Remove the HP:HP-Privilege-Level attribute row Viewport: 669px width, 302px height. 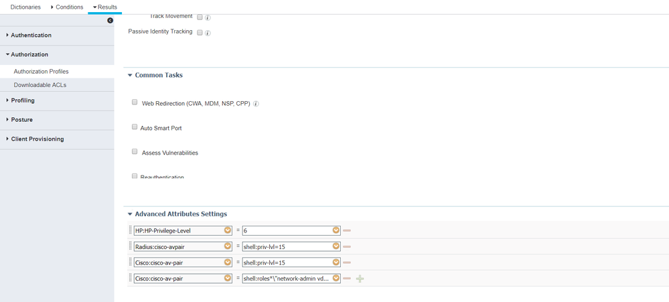[x=347, y=231]
